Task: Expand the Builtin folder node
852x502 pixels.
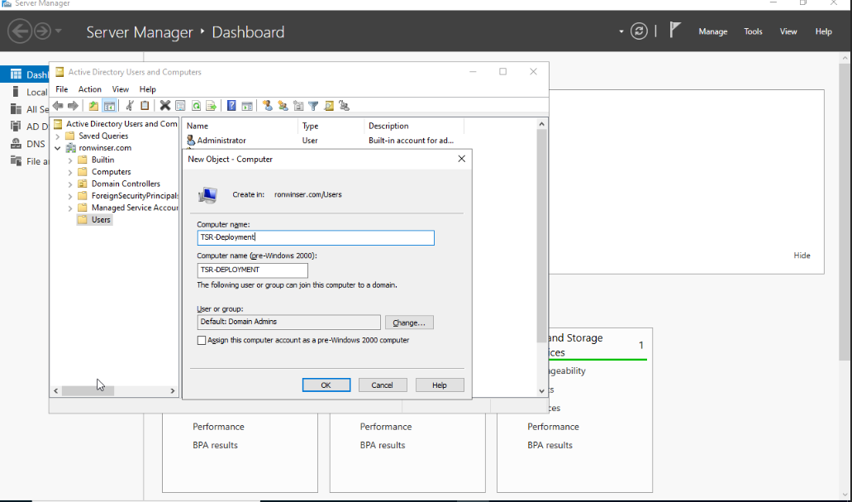Action: pyautogui.click(x=70, y=160)
